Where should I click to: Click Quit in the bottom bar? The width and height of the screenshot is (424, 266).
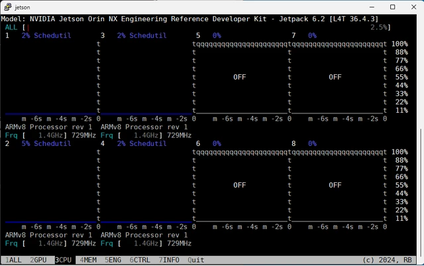(x=195, y=261)
